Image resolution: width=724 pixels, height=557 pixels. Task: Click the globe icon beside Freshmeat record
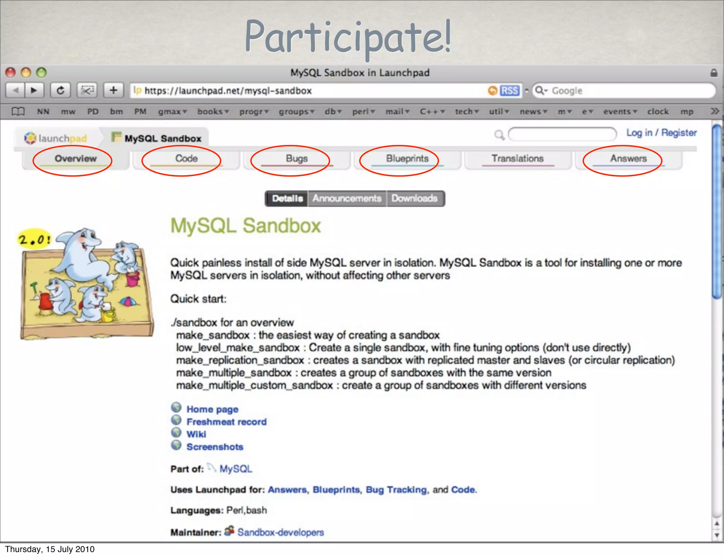(x=176, y=420)
